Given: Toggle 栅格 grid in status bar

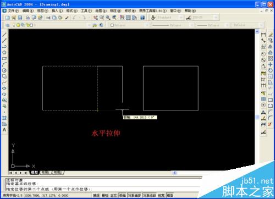Looking at the screenshot, I should click(105, 195).
